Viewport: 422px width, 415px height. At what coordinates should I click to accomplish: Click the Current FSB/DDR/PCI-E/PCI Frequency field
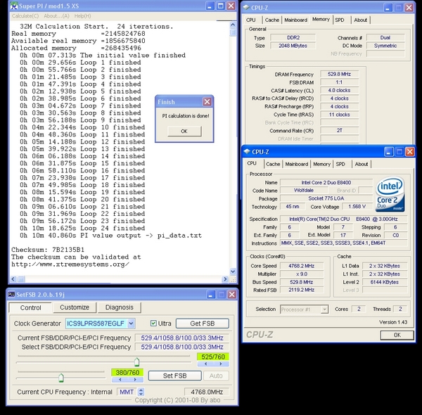click(x=182, y=338)
